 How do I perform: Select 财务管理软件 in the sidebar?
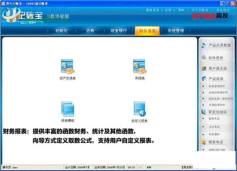217,86
